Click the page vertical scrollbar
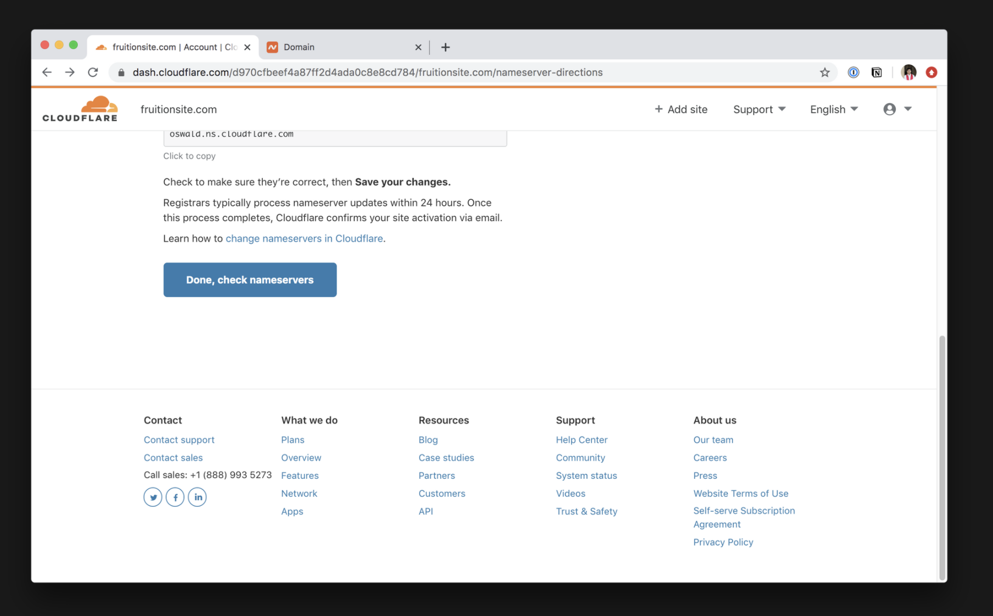Image resolution: width=993 pixels, height=616 pixels. coord(942,456)
